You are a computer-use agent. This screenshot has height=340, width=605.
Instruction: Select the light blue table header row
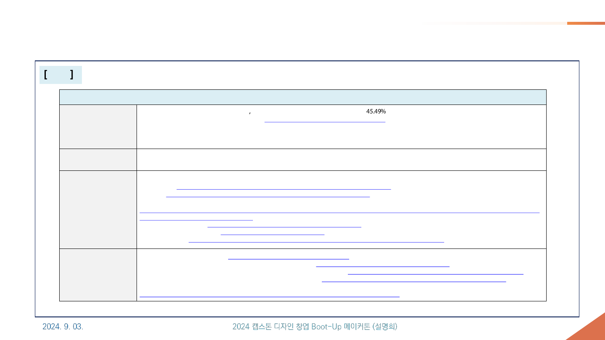click(x=302, y=97)
